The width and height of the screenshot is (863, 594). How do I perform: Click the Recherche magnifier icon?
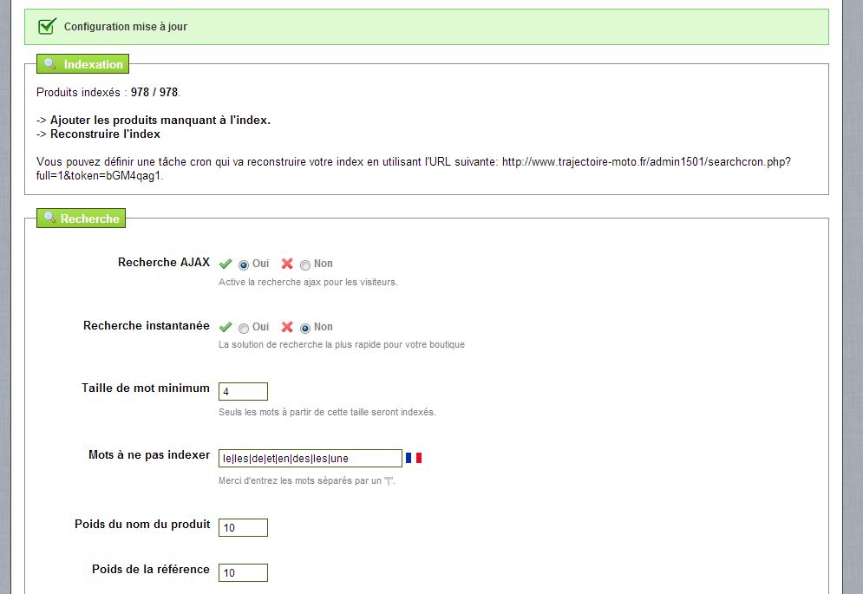pos(50,218)
